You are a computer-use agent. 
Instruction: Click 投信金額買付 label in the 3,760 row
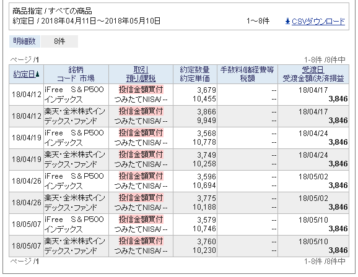click(141, 241)
